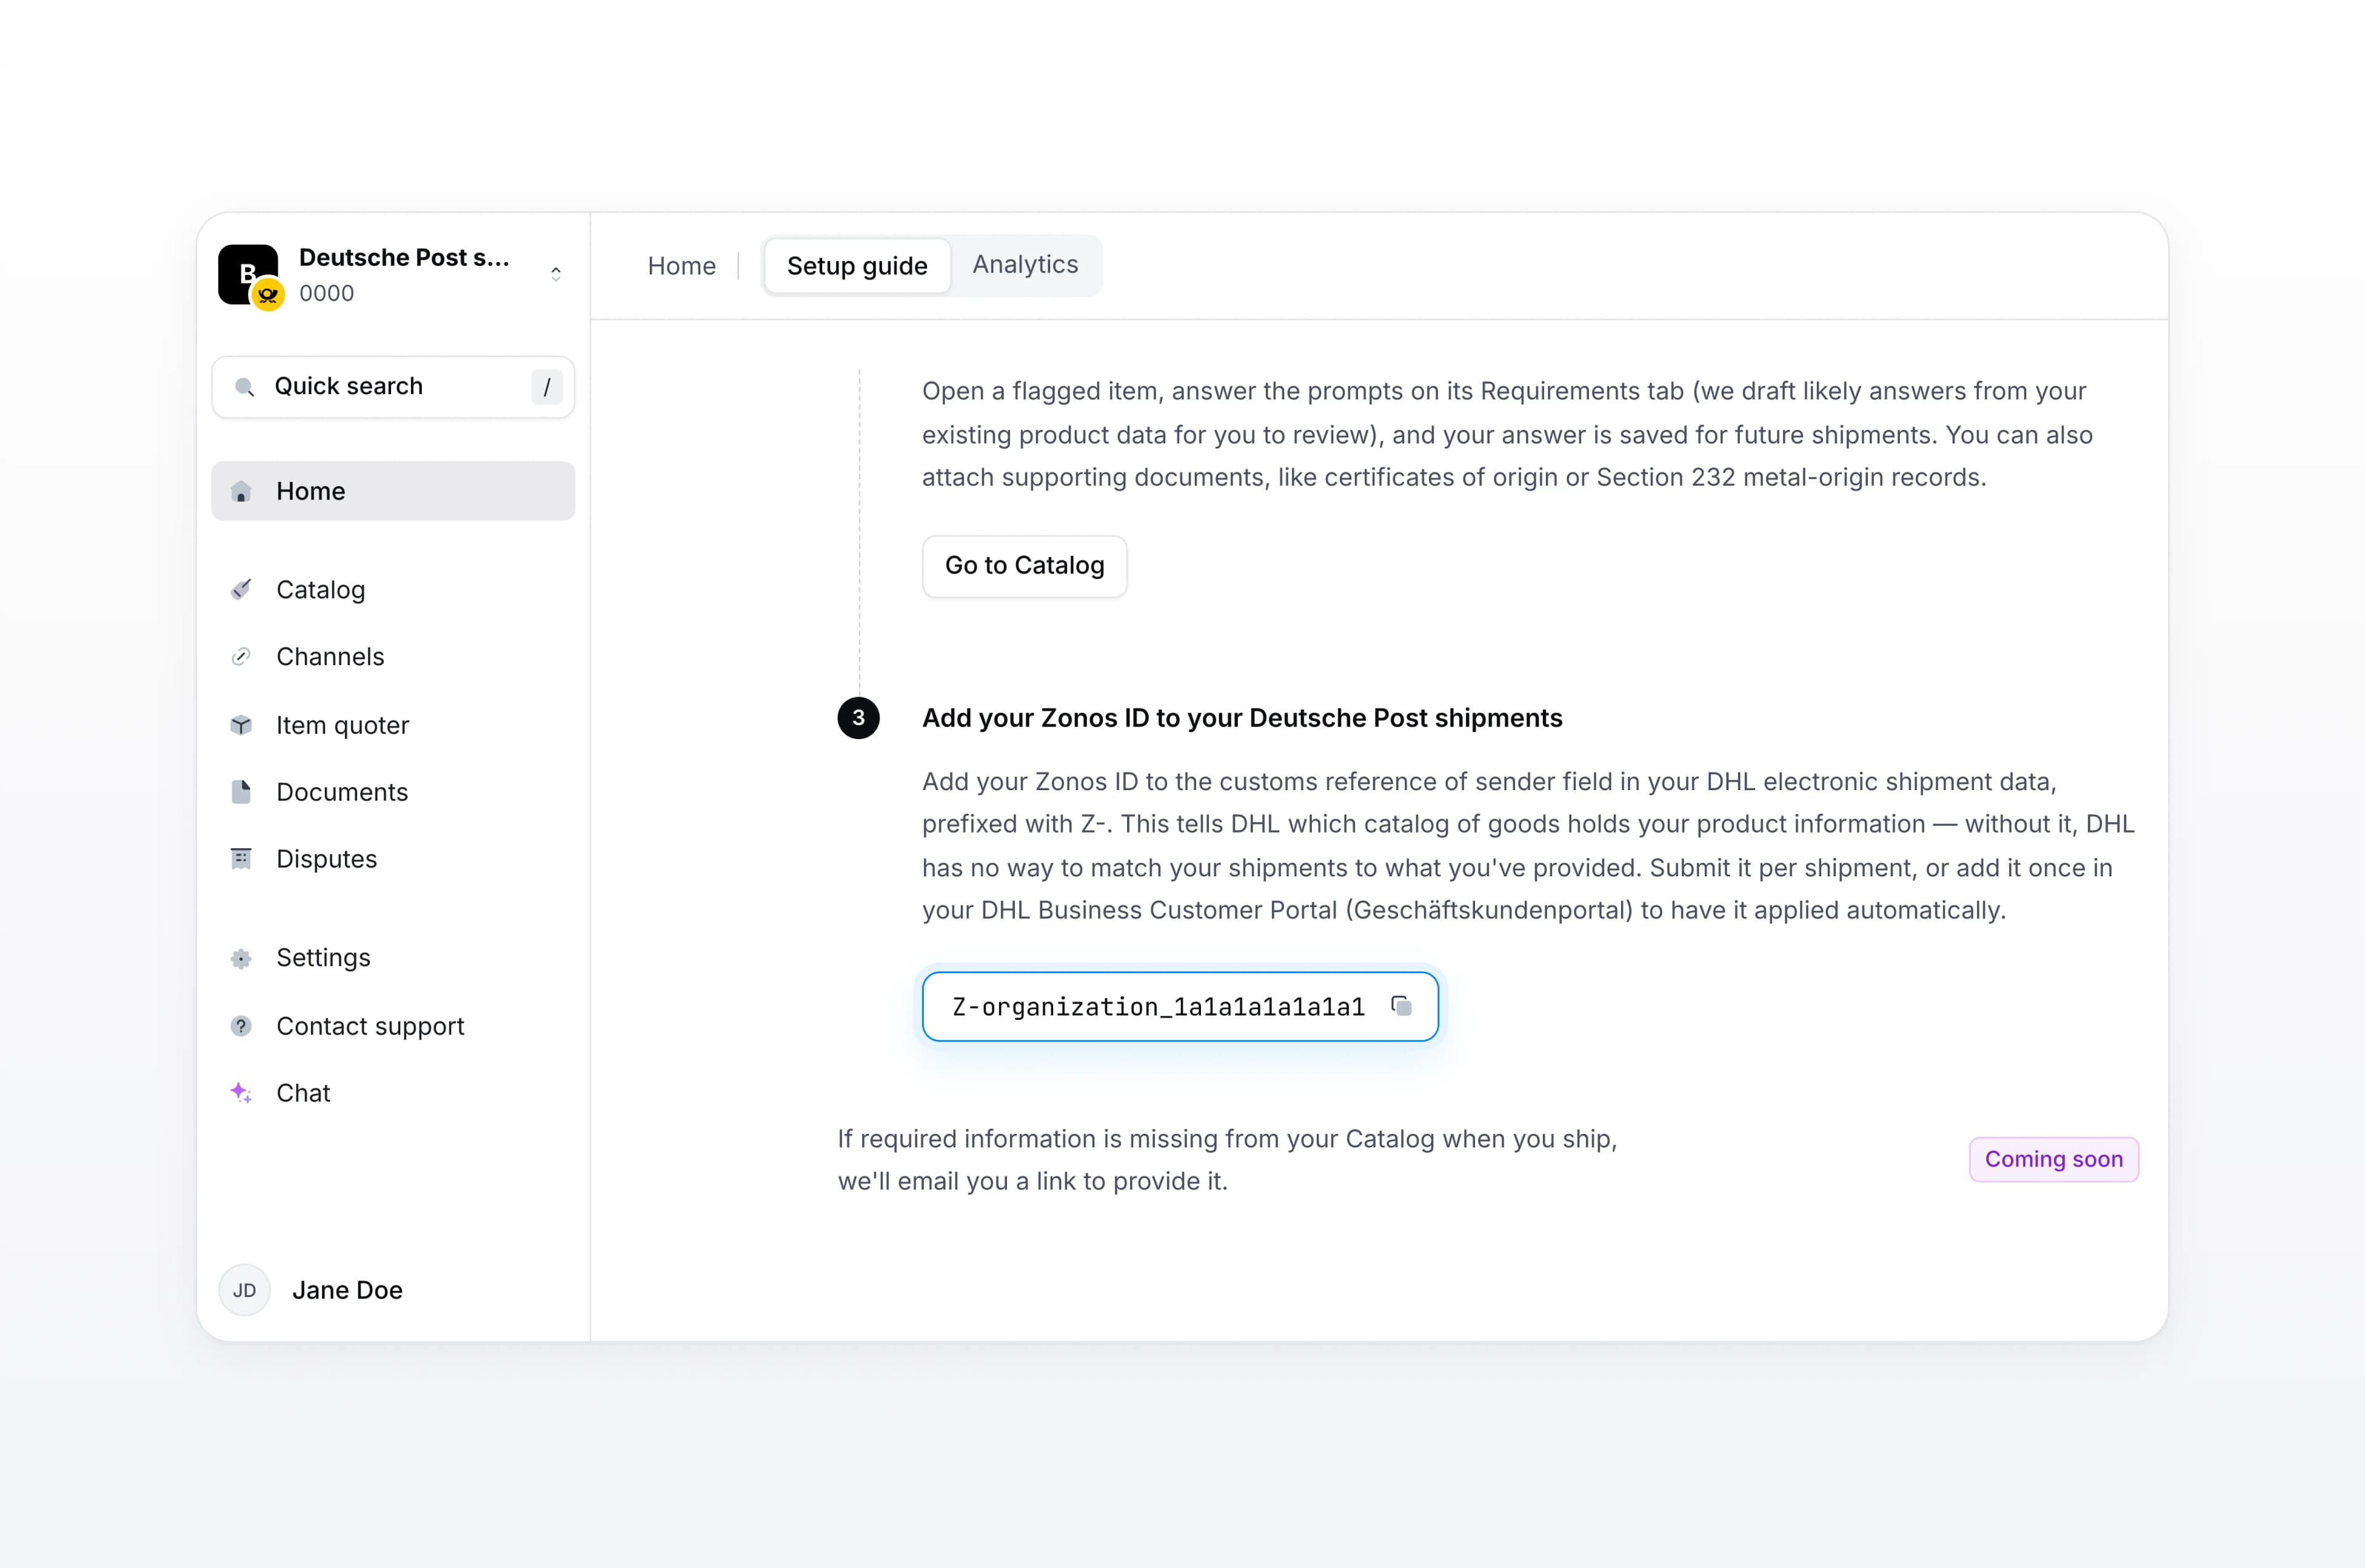
Task: Click the 0000 account number text
Action: (326, 294)
